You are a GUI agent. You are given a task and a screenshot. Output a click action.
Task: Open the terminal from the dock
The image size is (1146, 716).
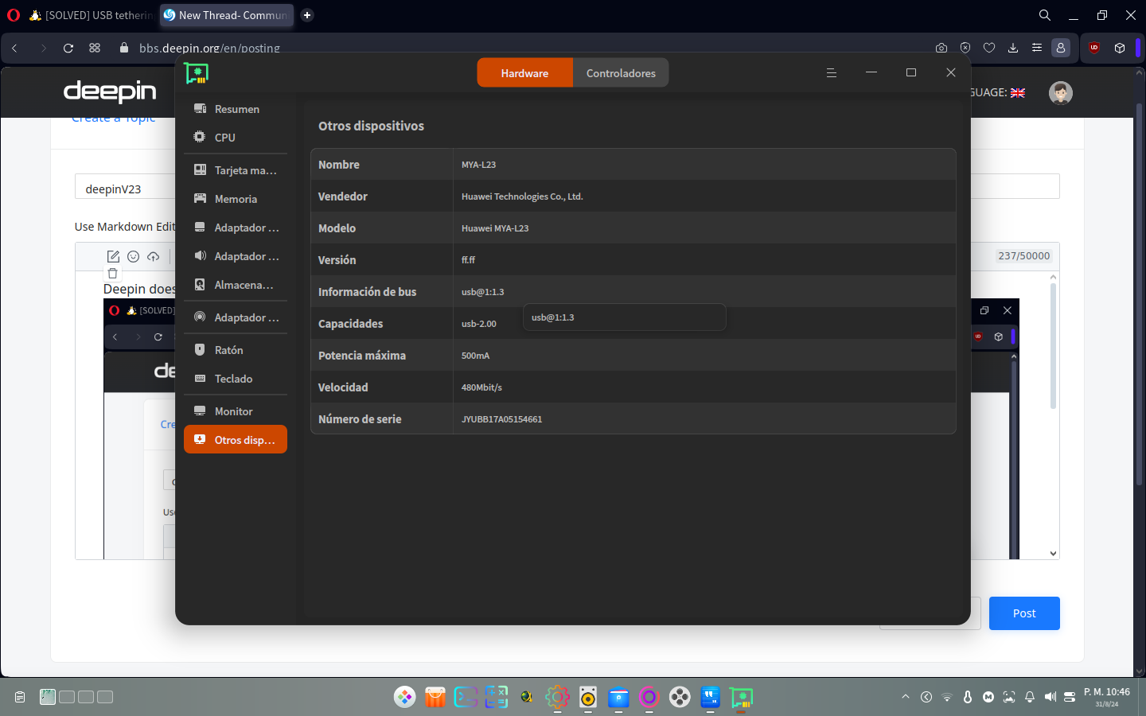[x=466, y=698]
